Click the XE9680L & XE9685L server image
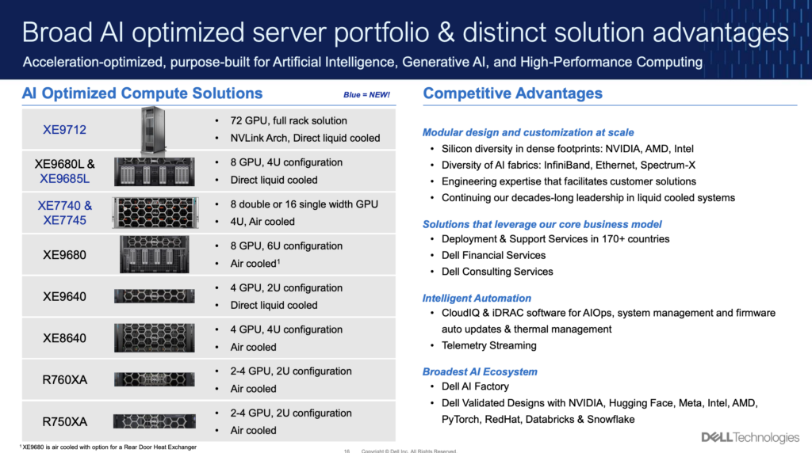Screen dimensions: 812x453 click(x=155, y=172)
